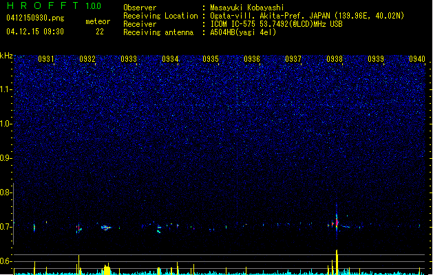Click the Receiving antenna label
Image resolution: width=433 pixels, height=275 pixels.
pyautogui.click(x=158, y=32)
